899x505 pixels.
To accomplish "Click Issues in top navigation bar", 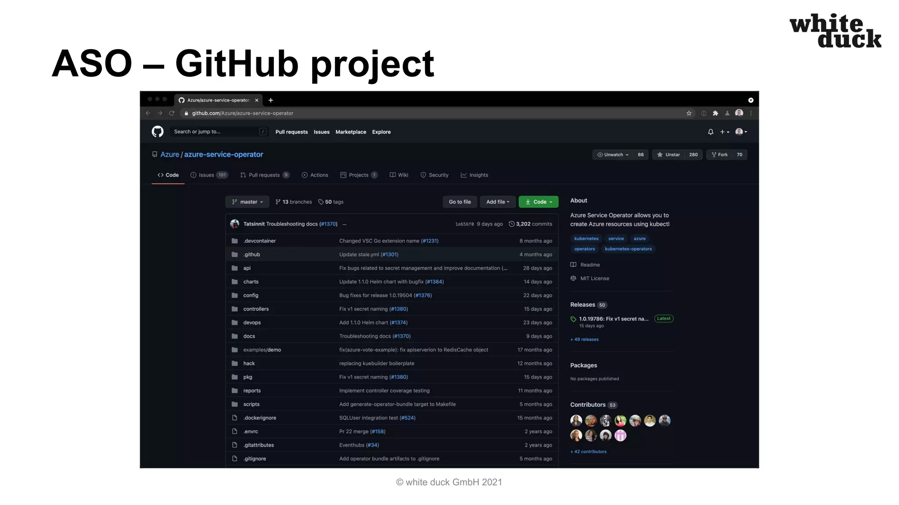I will (x=322, y=132).
